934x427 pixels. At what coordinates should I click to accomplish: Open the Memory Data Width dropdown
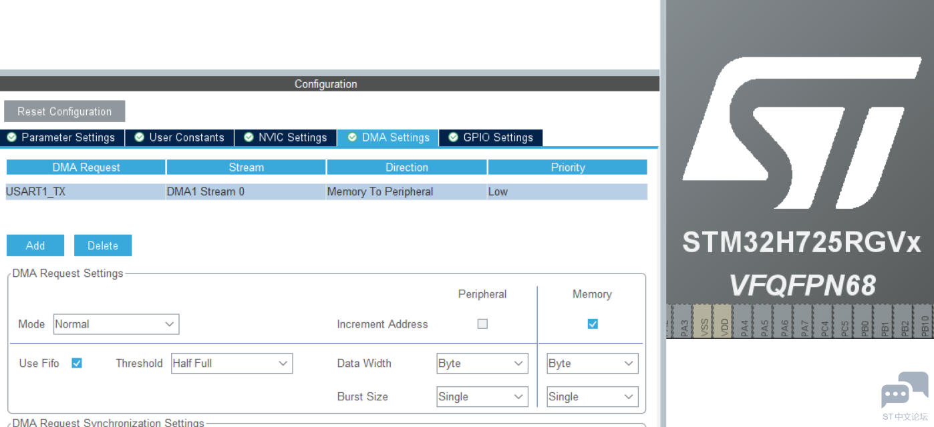(x=593, y=364)
